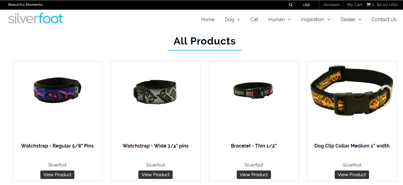Go to the Home menu item

click(208, 19)
